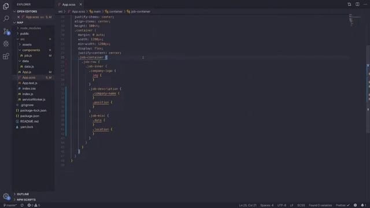Open the editor More Actions menu

365,4
